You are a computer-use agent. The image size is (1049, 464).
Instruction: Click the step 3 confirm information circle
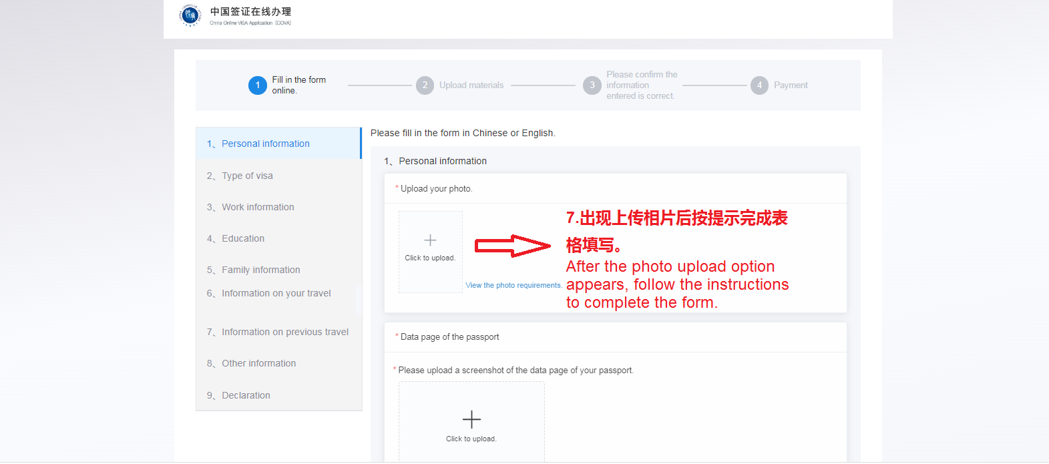click(592, 85)
